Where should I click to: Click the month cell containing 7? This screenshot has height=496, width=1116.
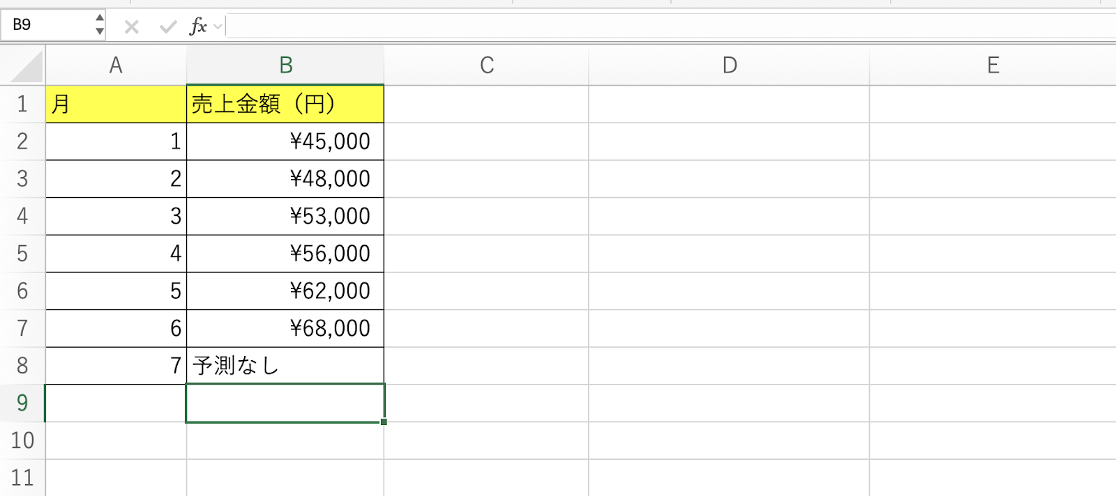[116, 366]
